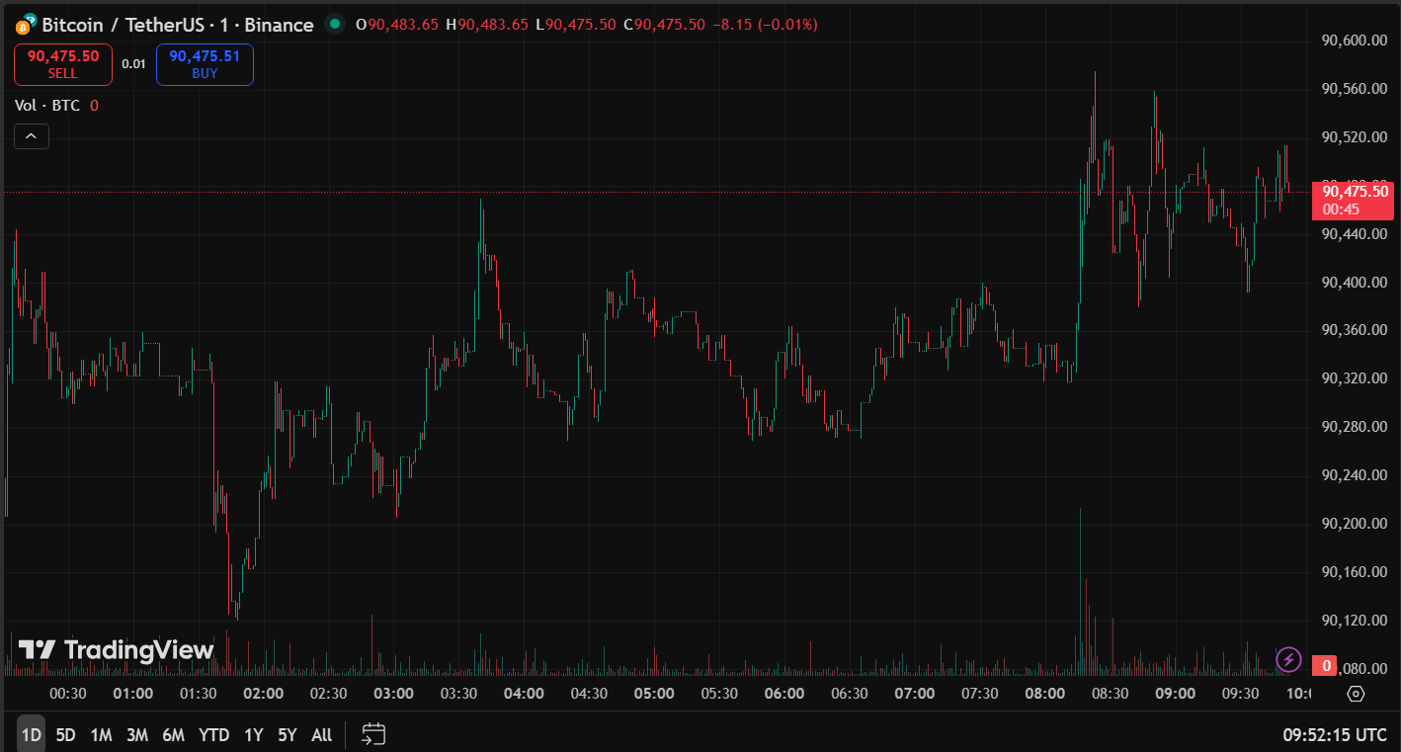Screen dimensions: 1401x752
Task: Click the high value H90,483.65
Action: (487, 24)
